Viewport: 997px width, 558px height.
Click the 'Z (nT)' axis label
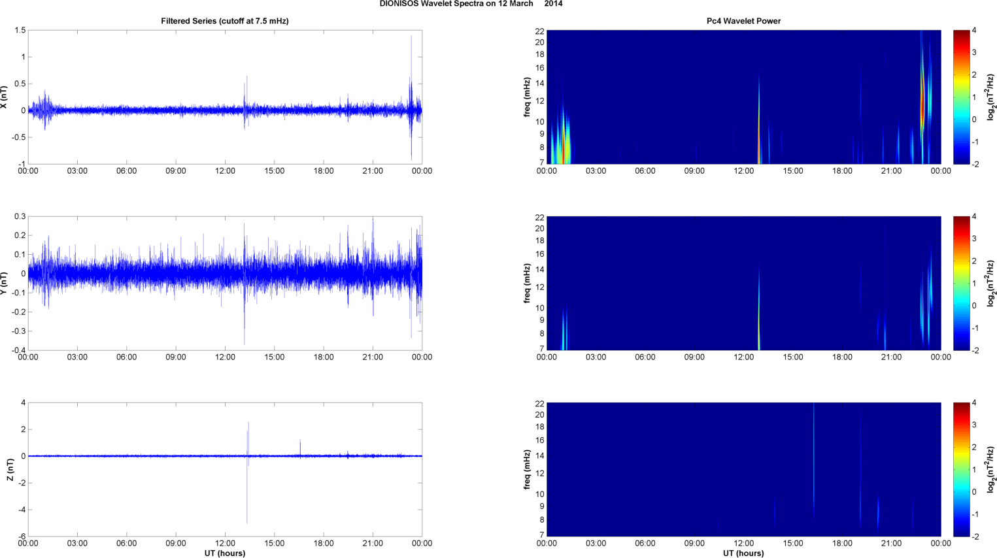pos(10,470)
